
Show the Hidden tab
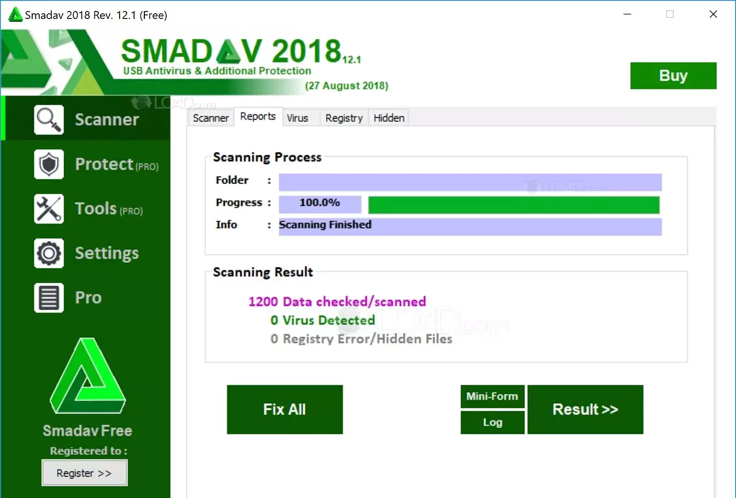click(389, 118)
